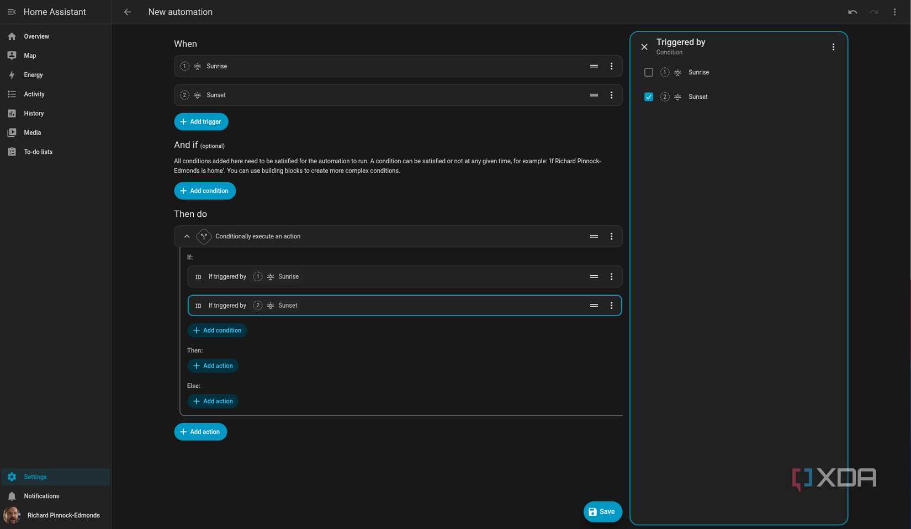Click reorder handle of If triggered by Sunset
The height and width of the screenshot is (529, 911).
pyautogui.click(x=594, y=306)
